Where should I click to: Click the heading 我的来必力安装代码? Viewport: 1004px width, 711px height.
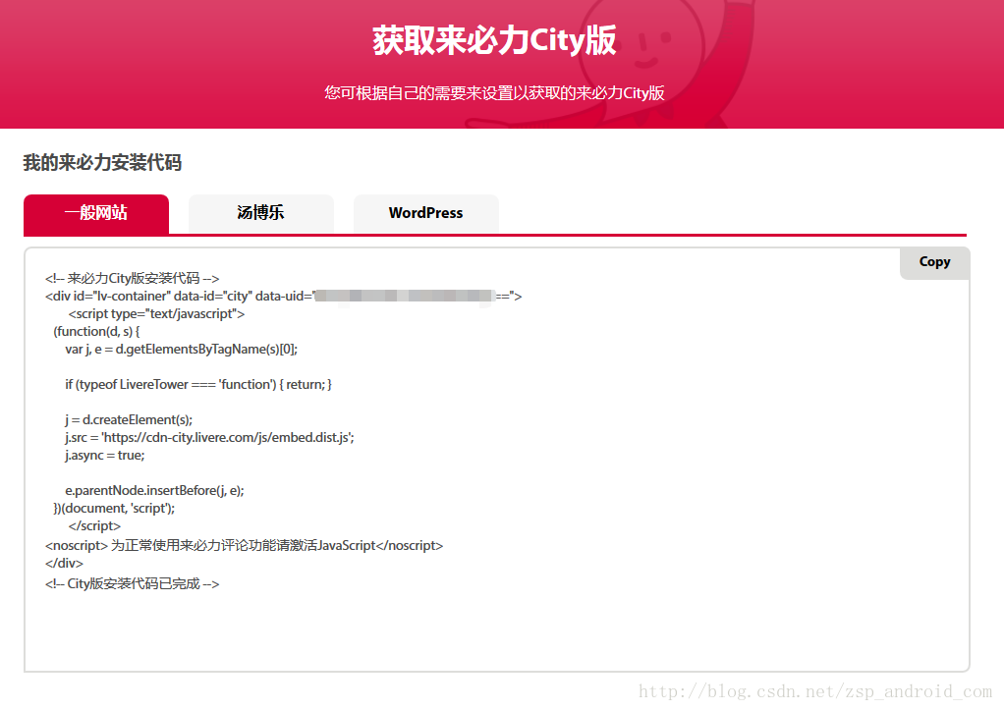tap(102, 163)
